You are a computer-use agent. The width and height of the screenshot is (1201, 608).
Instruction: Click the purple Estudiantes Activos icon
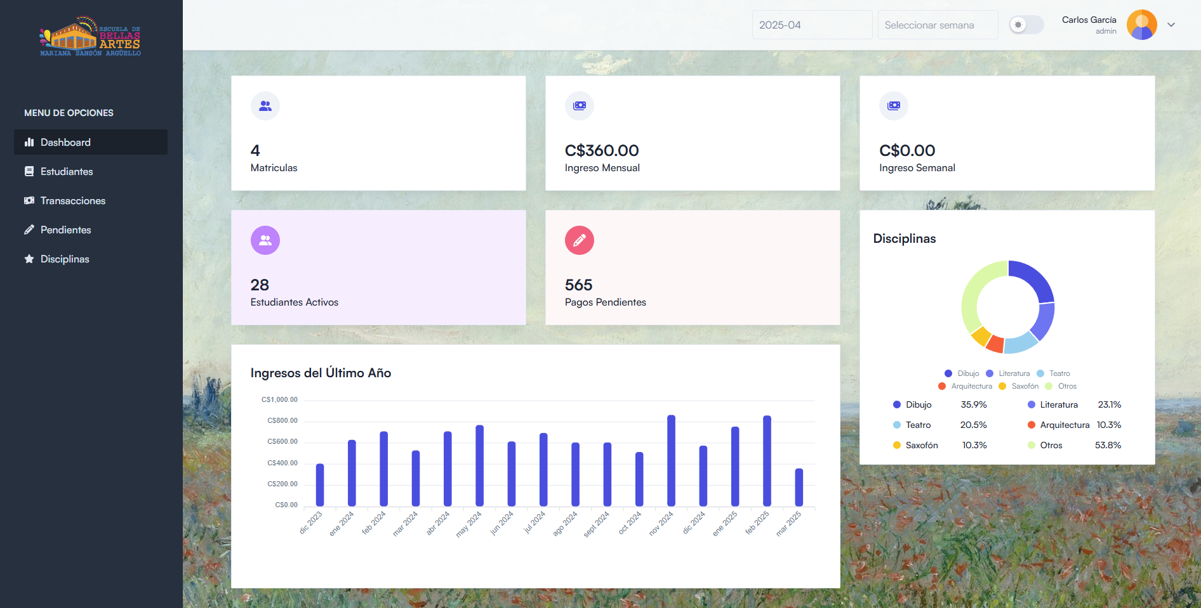[x=265, y=240]
